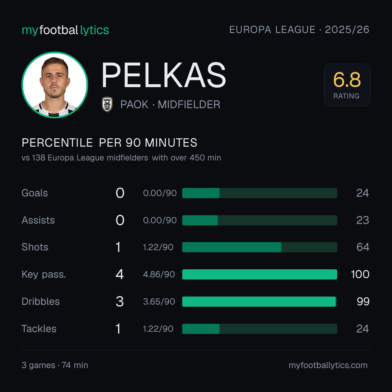The width and height of the screenshot is (392, 392).
Task: Select the Key pass. stat label
Action: pos(44,274)
